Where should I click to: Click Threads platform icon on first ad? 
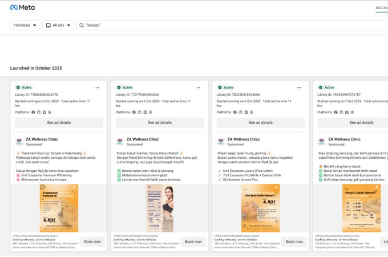(x=50, y=112)
